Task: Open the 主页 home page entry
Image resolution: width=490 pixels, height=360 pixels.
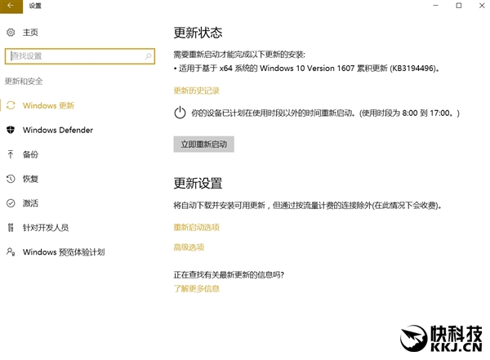Action: [30, 32]
